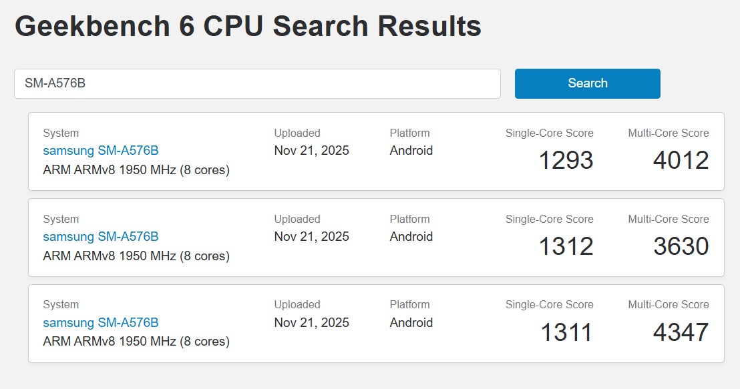Click the Android platform text in the 1312 result
Image resolution: width=740 pixels, height=389 pixels.
pos(411,237)
